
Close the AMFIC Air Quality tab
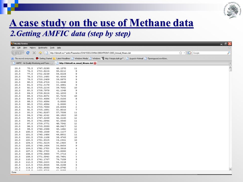pyautogui.click(x=52, y=63)
